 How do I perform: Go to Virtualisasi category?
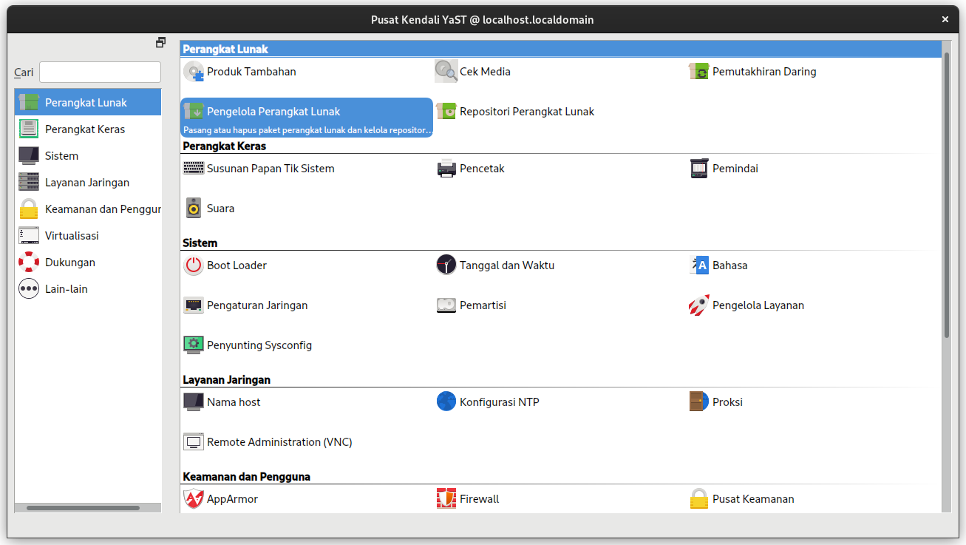click(72, 236)
